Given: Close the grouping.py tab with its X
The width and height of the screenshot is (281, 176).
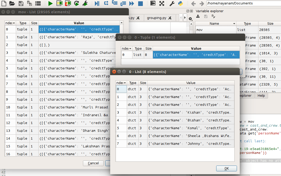Looking at the screenshot, I should pyautogui.click(x=170, y=18).
